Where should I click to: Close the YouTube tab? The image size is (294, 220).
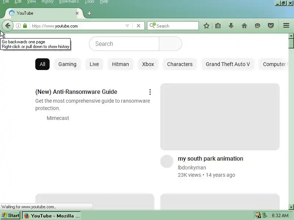click(x=77, y=13)
